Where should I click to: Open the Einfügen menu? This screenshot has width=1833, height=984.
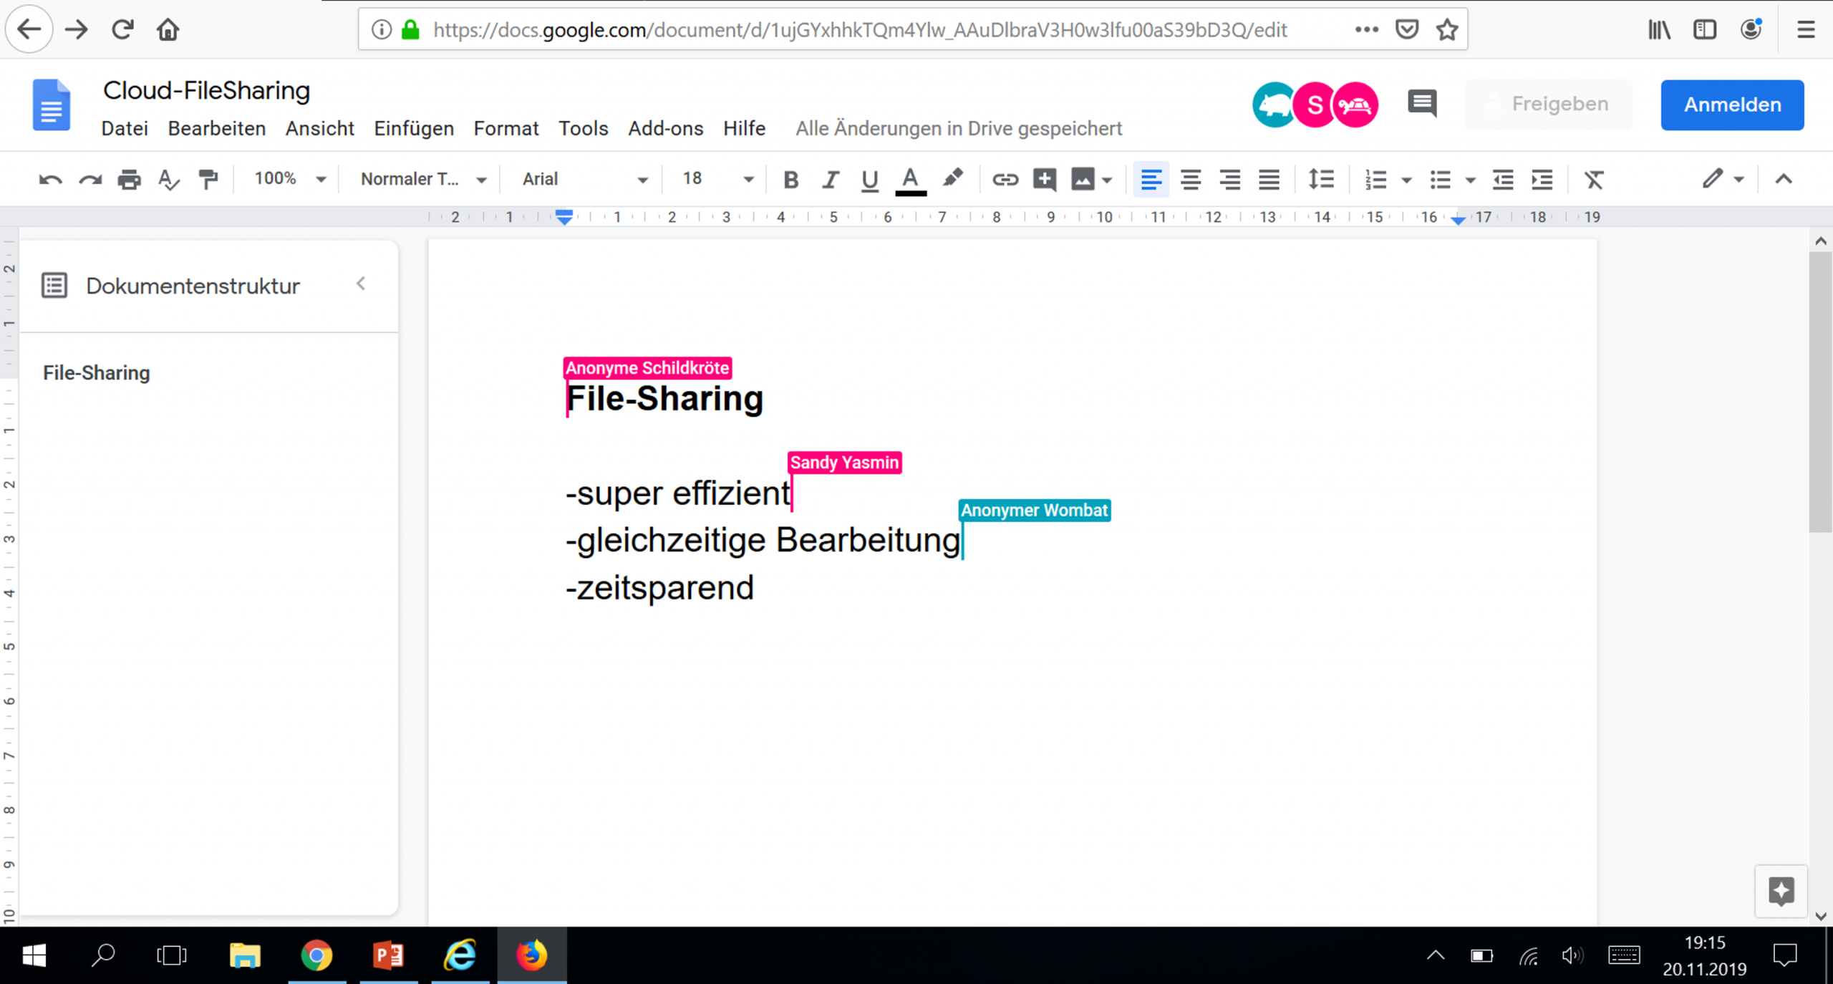click(x=413, y=128)
